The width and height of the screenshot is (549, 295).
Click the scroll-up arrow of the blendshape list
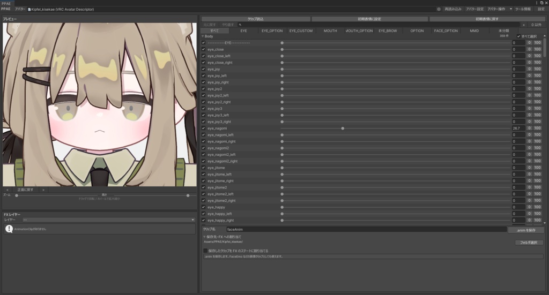545,36
